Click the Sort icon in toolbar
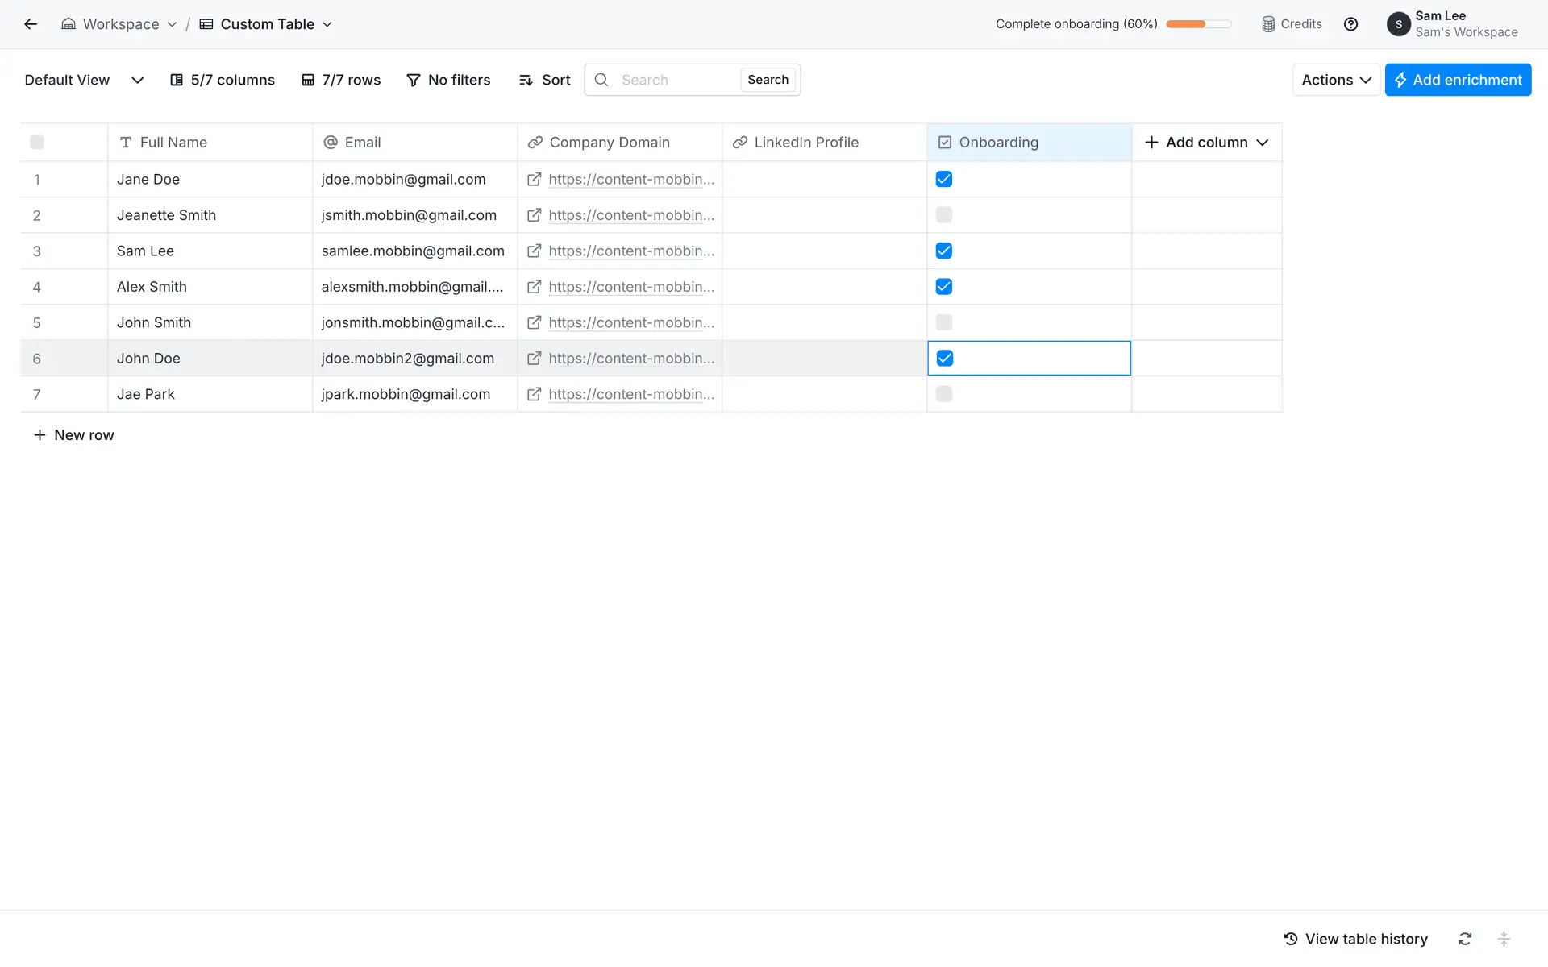1548x967 pixels. (526, 80)
